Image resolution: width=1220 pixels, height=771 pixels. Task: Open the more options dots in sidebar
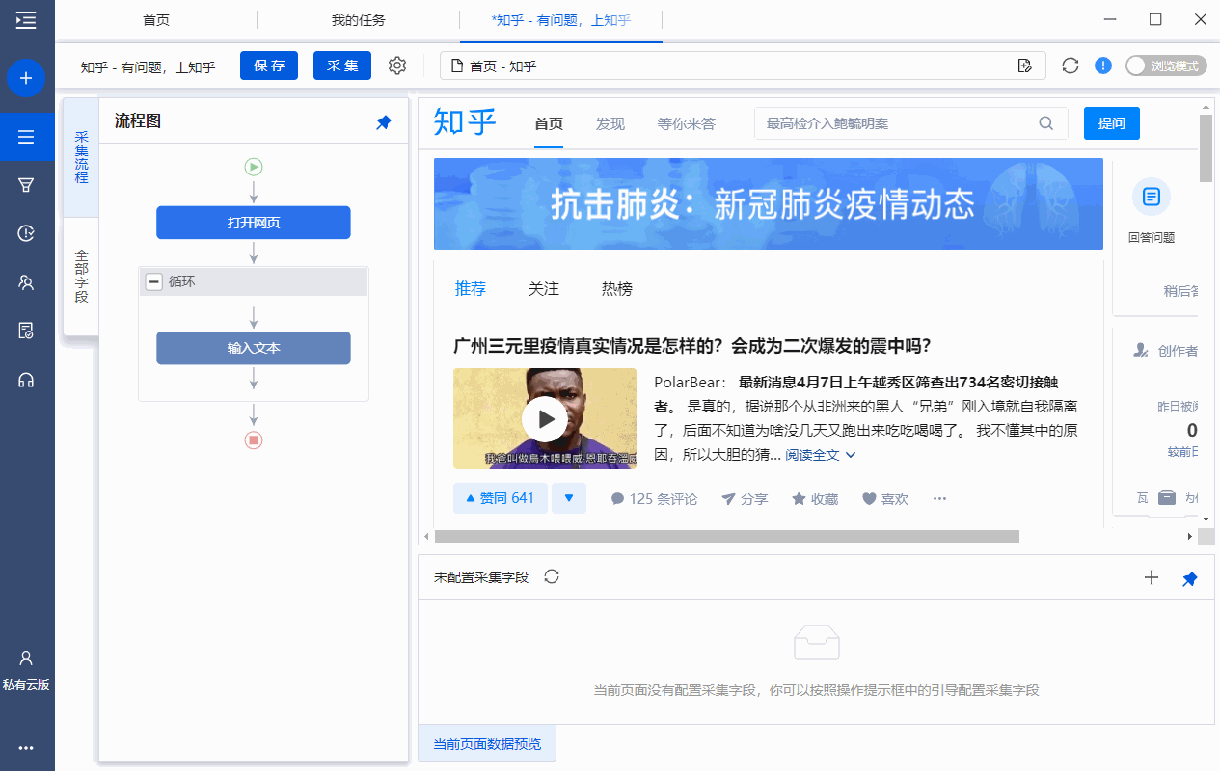point(26,747)
